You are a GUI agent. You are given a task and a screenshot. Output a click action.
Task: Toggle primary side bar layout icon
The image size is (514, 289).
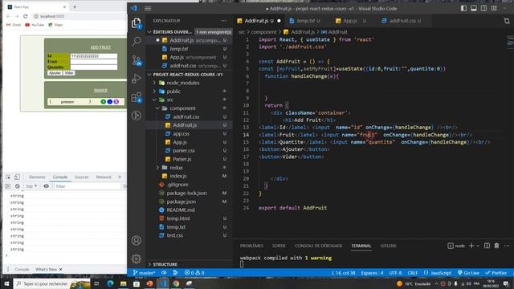463,9
